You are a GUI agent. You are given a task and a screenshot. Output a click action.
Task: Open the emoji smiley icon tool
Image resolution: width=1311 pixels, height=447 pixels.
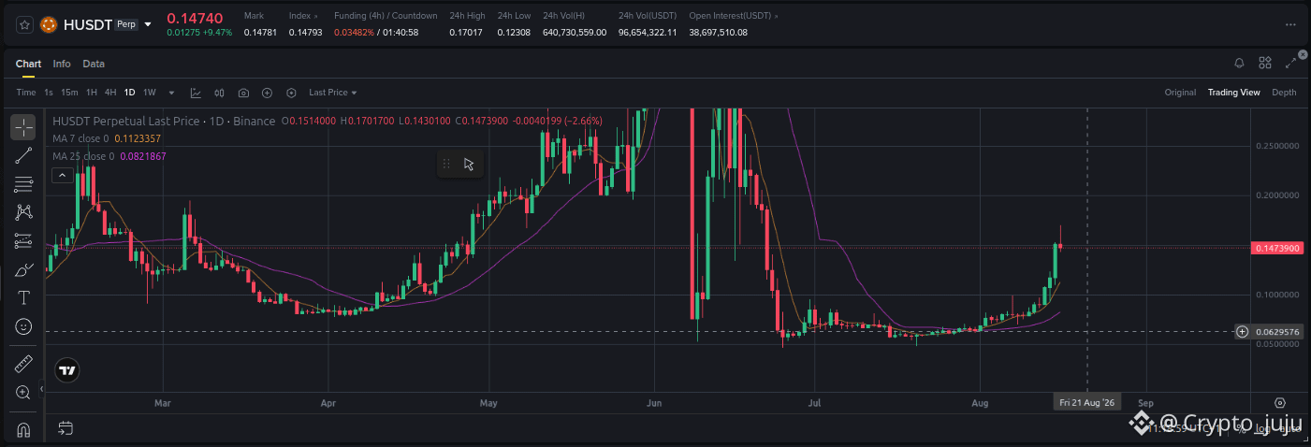[x=23, y=326]
